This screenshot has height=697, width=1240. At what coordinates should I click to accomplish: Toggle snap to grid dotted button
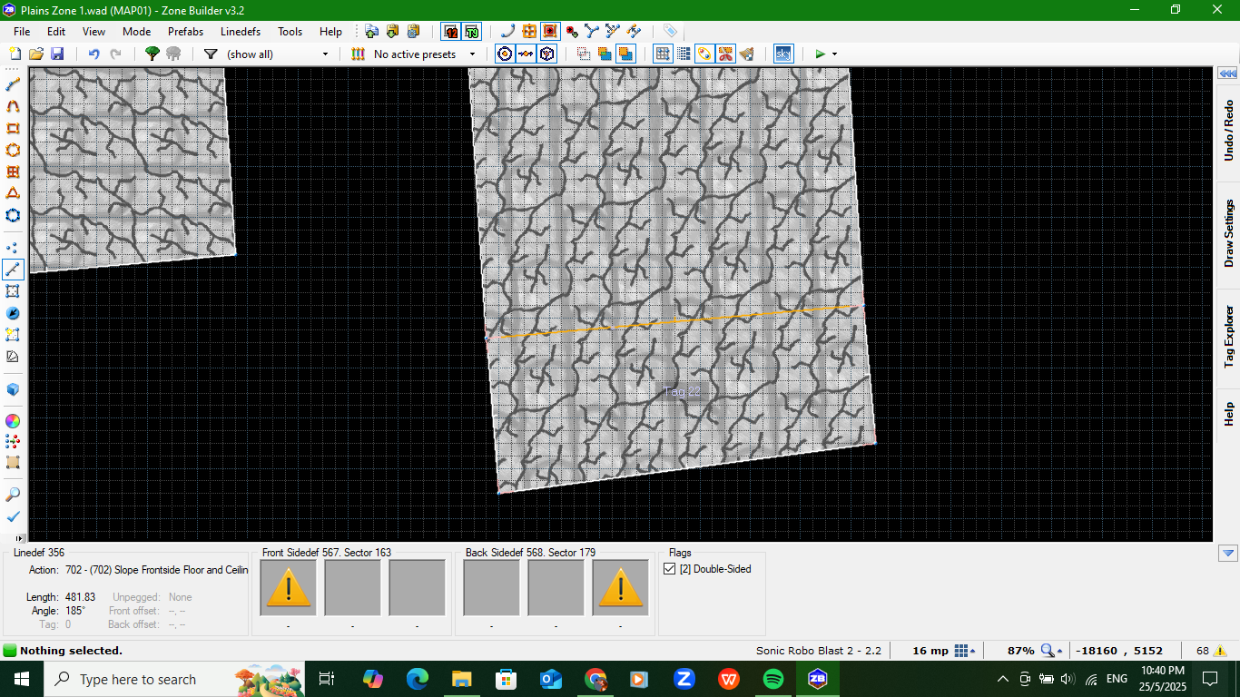pyautogui.click(x=684, y=54)
